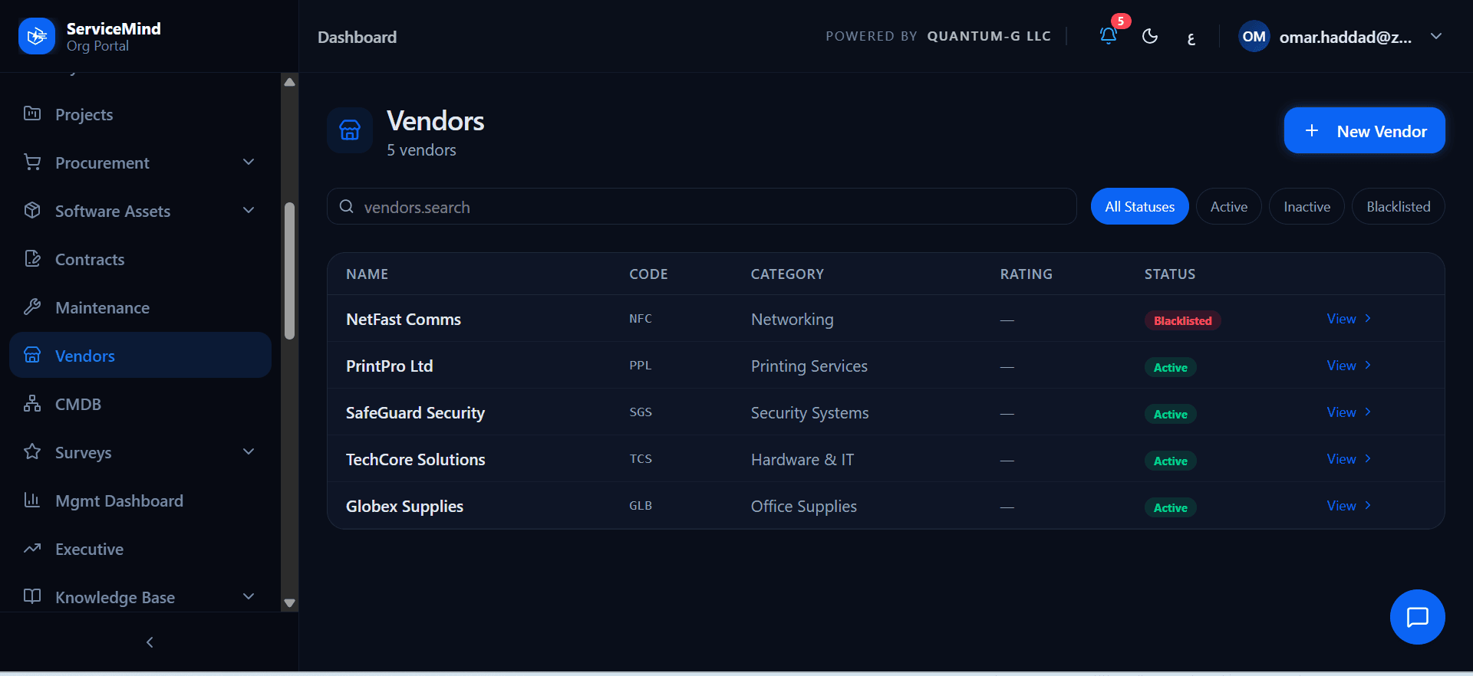This screenshot has height=676, width=1473.
Task: View Globex Supplies vendor details
Action: 1349,506
